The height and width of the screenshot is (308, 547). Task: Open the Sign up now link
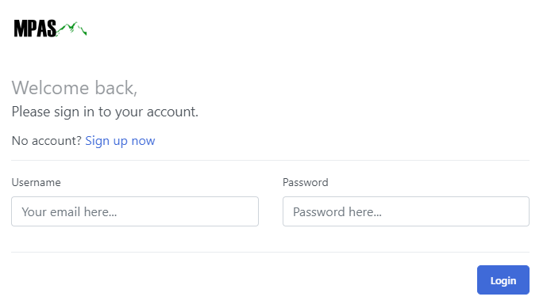(x=120, y=141)
